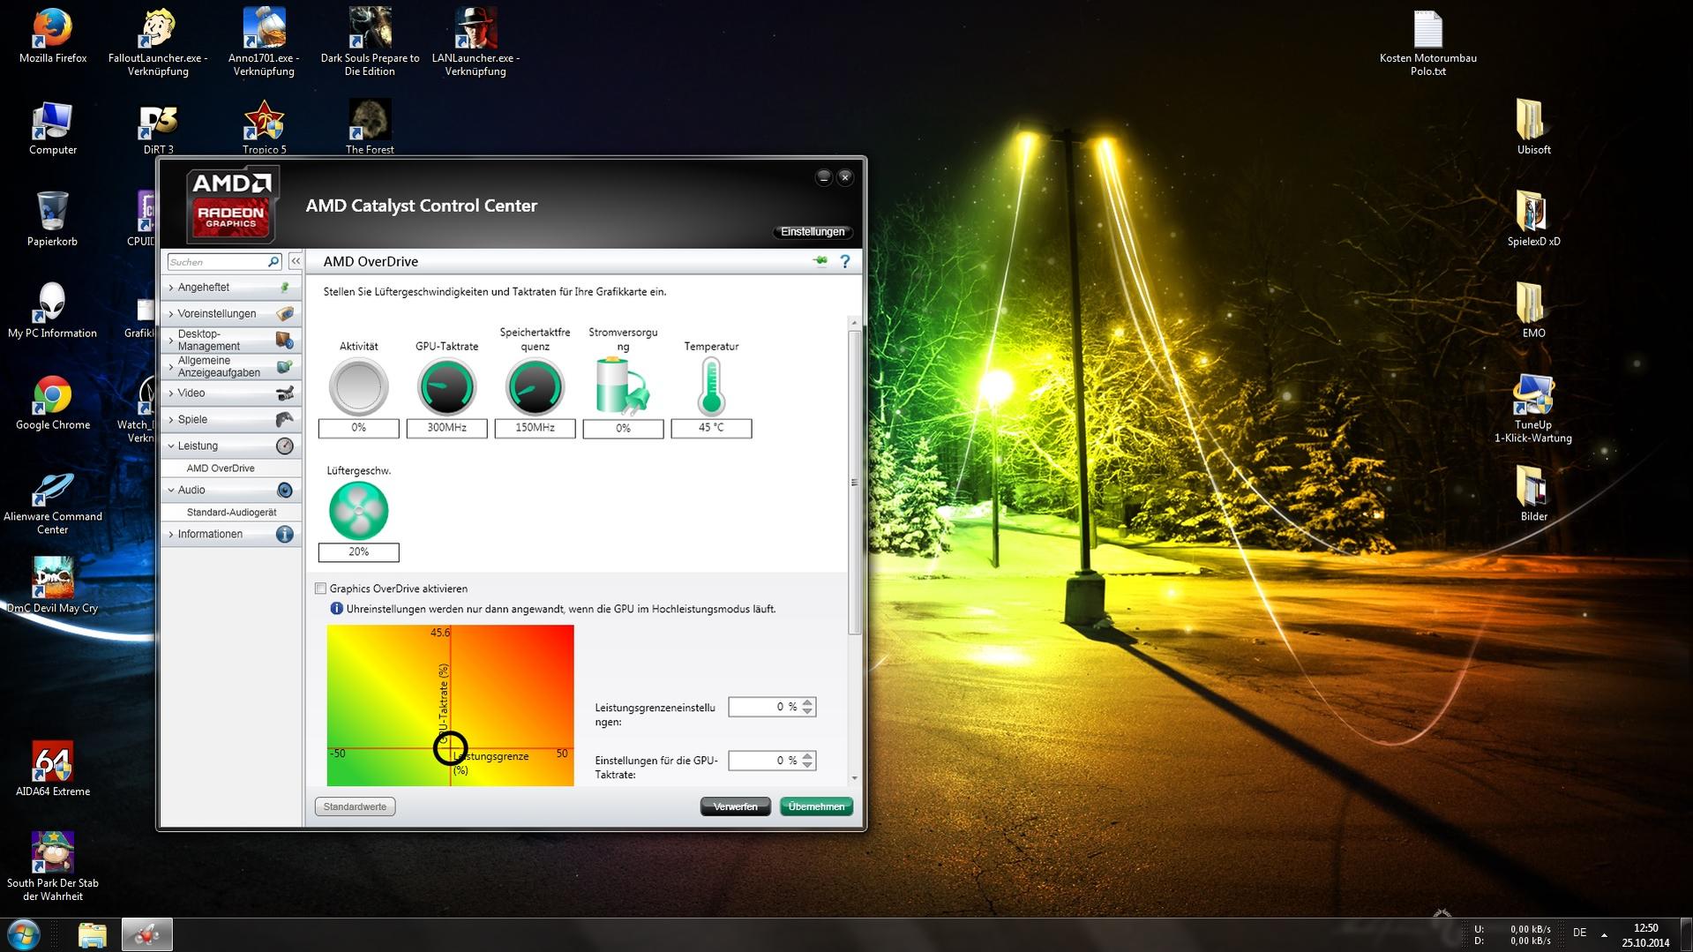Expand Allgemeine Anzeigeaufgaben section
The height and width of the screenshot is (952, 1693).
(x=231, y=367)
